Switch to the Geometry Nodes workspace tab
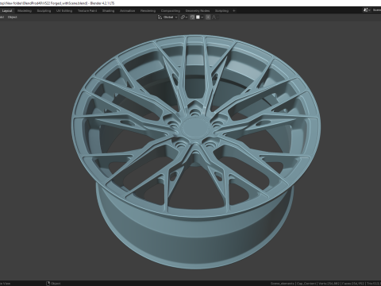This screenshot has height=286, width=381. coord(198,11)
